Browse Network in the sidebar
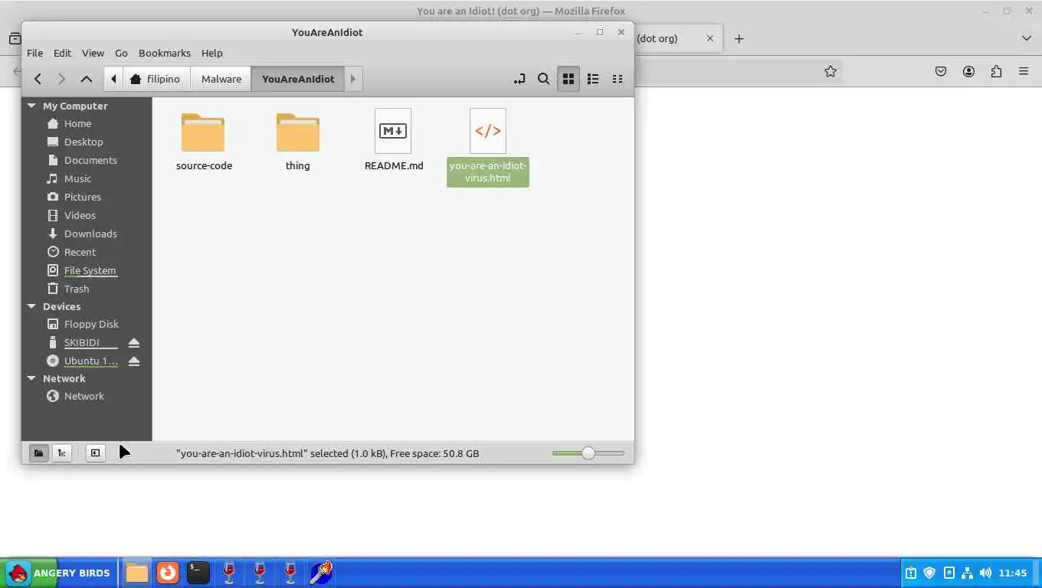1042x588 pixels. pos(84,396)
